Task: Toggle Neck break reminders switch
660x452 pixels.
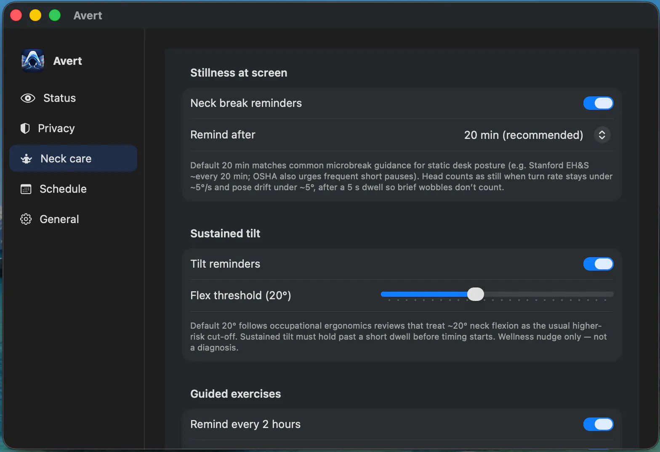Action: pos(598,103)
